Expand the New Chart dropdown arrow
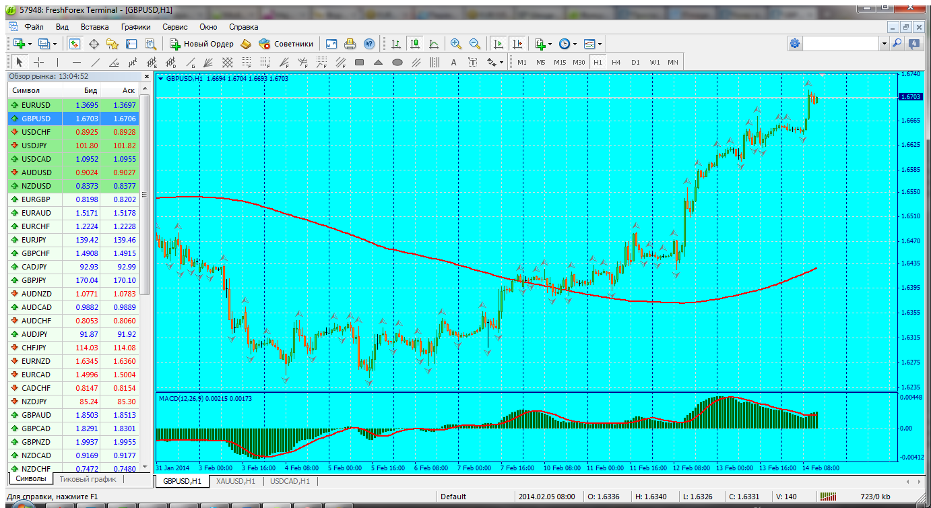This screenshot has width=931, height=508. pyautogui.click(x=31, y=44)
